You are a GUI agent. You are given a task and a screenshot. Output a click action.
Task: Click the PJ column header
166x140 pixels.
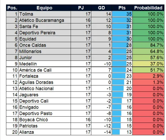[x=81, y=8]
